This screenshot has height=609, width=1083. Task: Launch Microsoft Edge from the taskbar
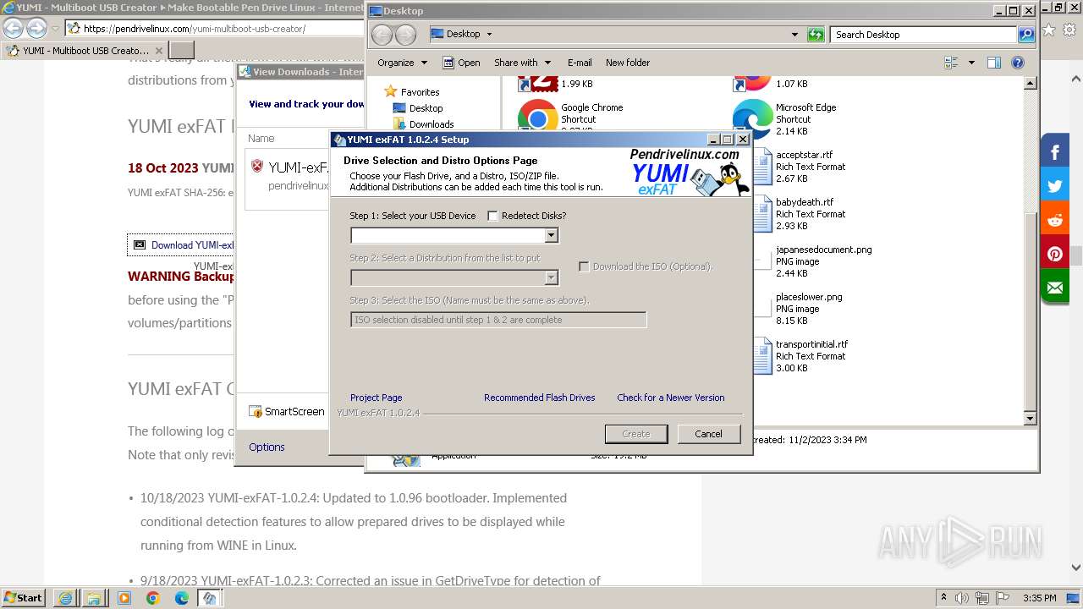pos(182,598)
